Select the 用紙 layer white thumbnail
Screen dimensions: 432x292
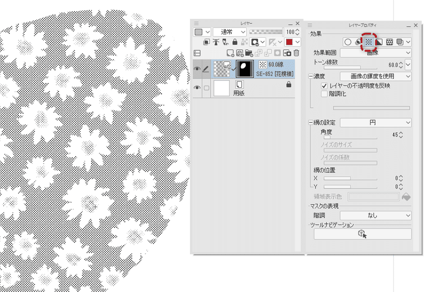click(x=221, y=88)
